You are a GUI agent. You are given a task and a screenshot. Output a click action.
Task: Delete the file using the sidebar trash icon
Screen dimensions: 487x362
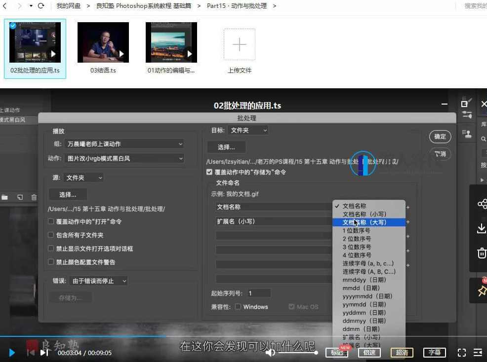pos(482,253)
